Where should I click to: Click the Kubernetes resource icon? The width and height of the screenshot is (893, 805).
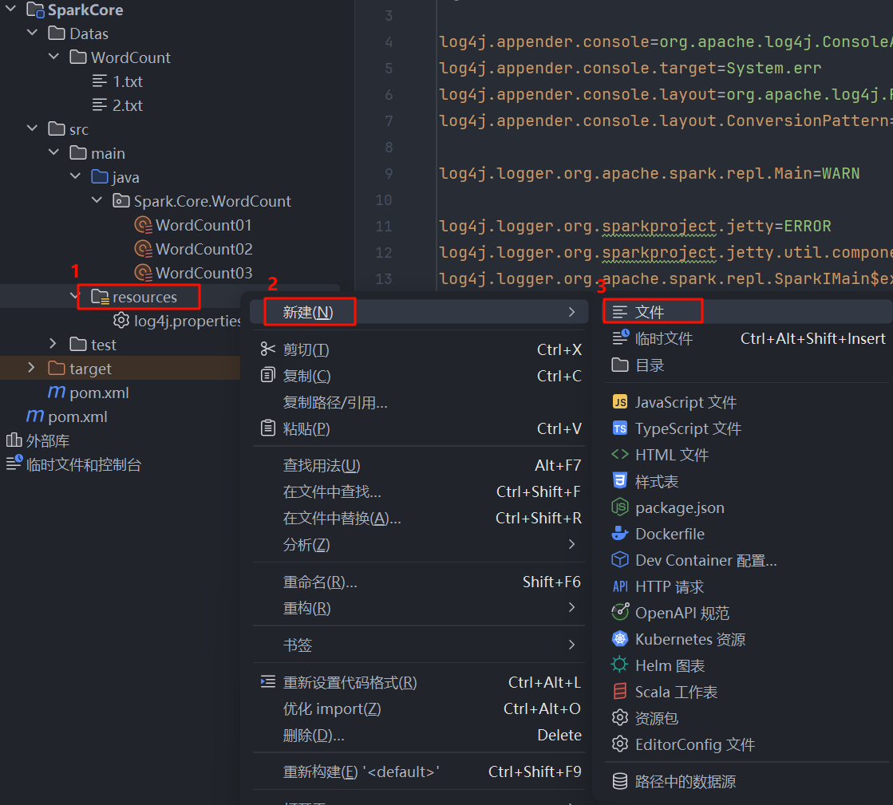pos(620,639)
